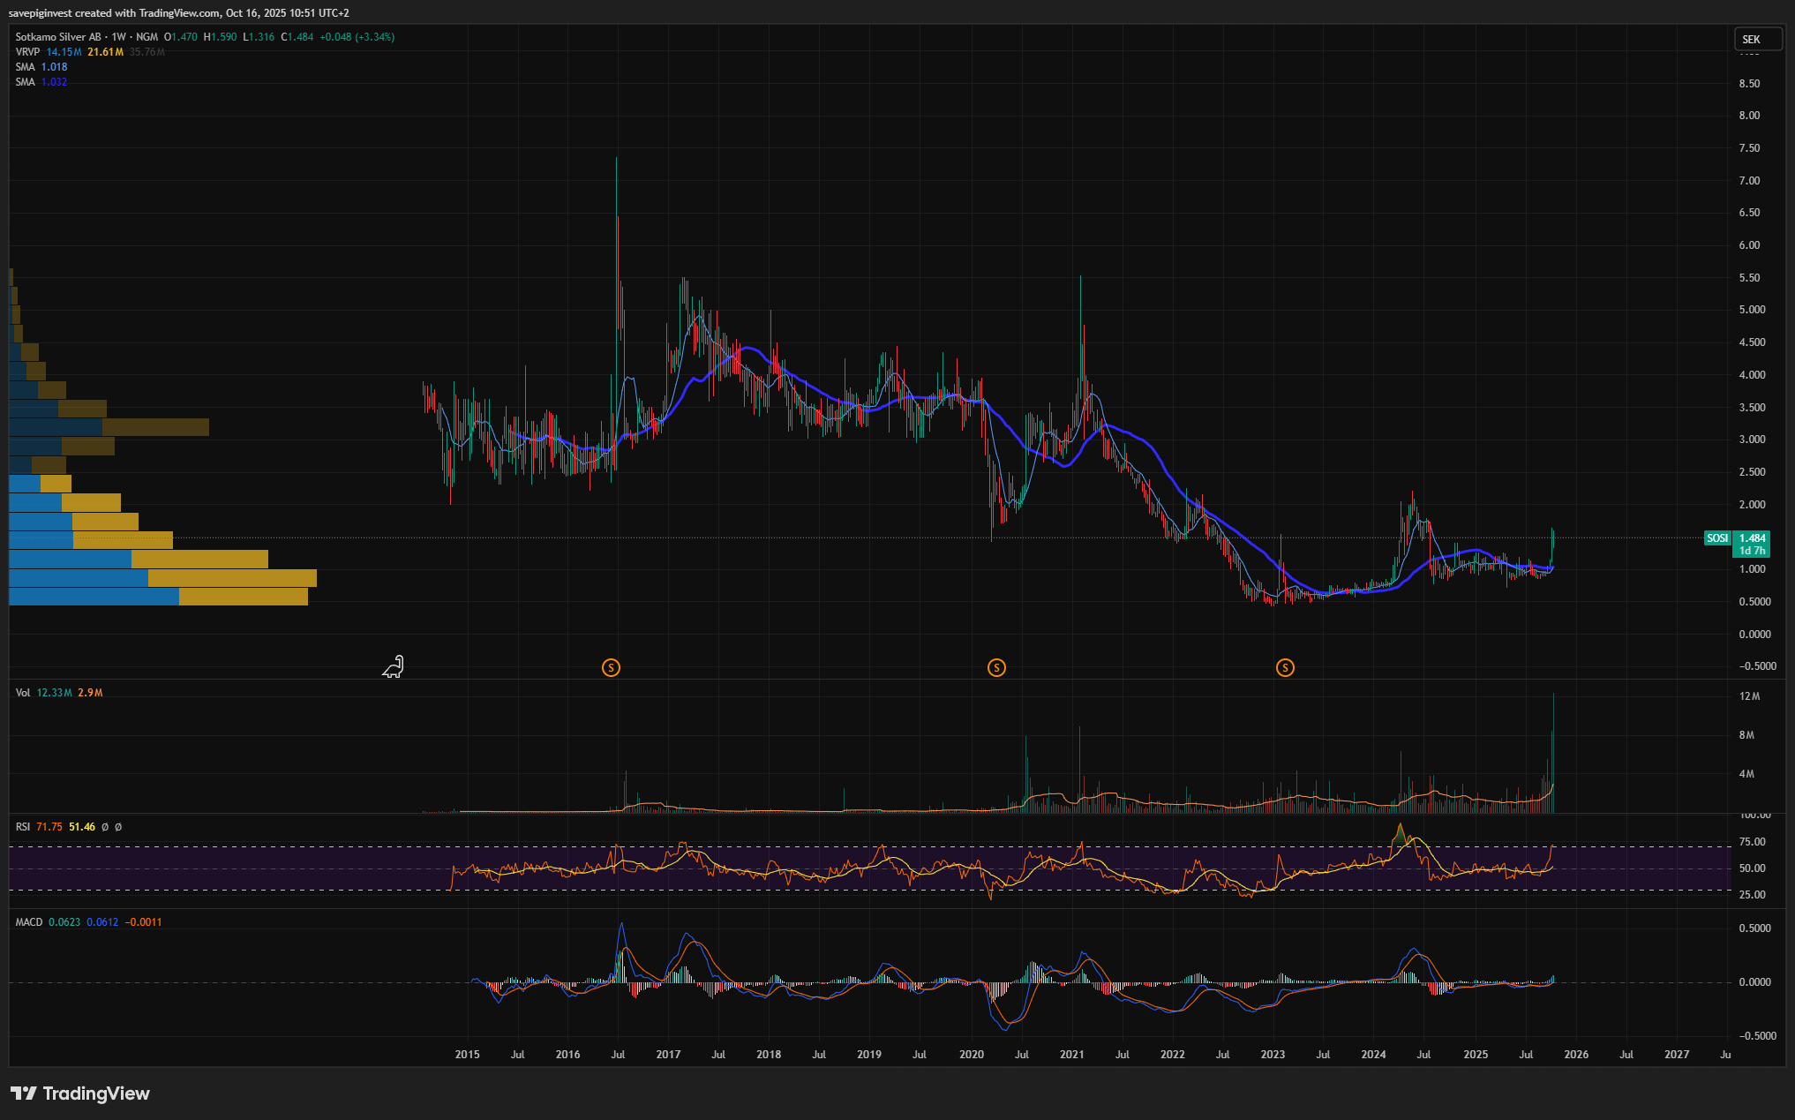
Task: Click the Vol indicator label
Action: [23, 693]
